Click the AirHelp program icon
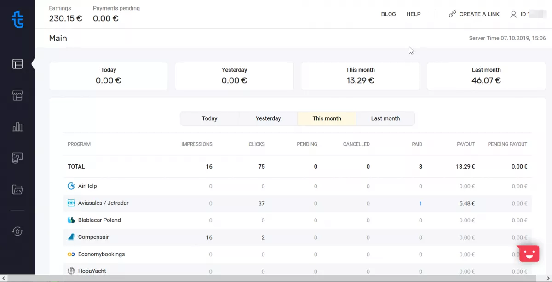Screen dimensions: 552x282 tap(71, 186)
